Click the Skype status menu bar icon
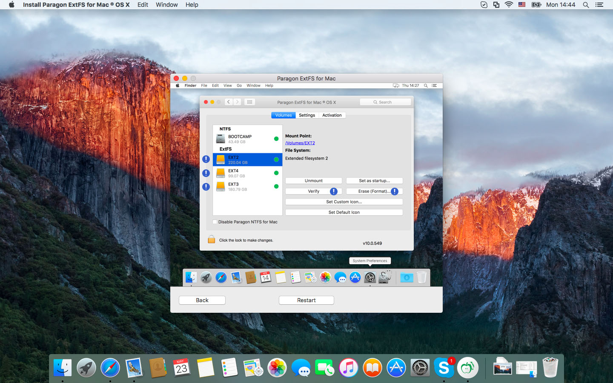The width and height of the screenshot is (613, 383). pyautogui.click(x=484, y=5)
